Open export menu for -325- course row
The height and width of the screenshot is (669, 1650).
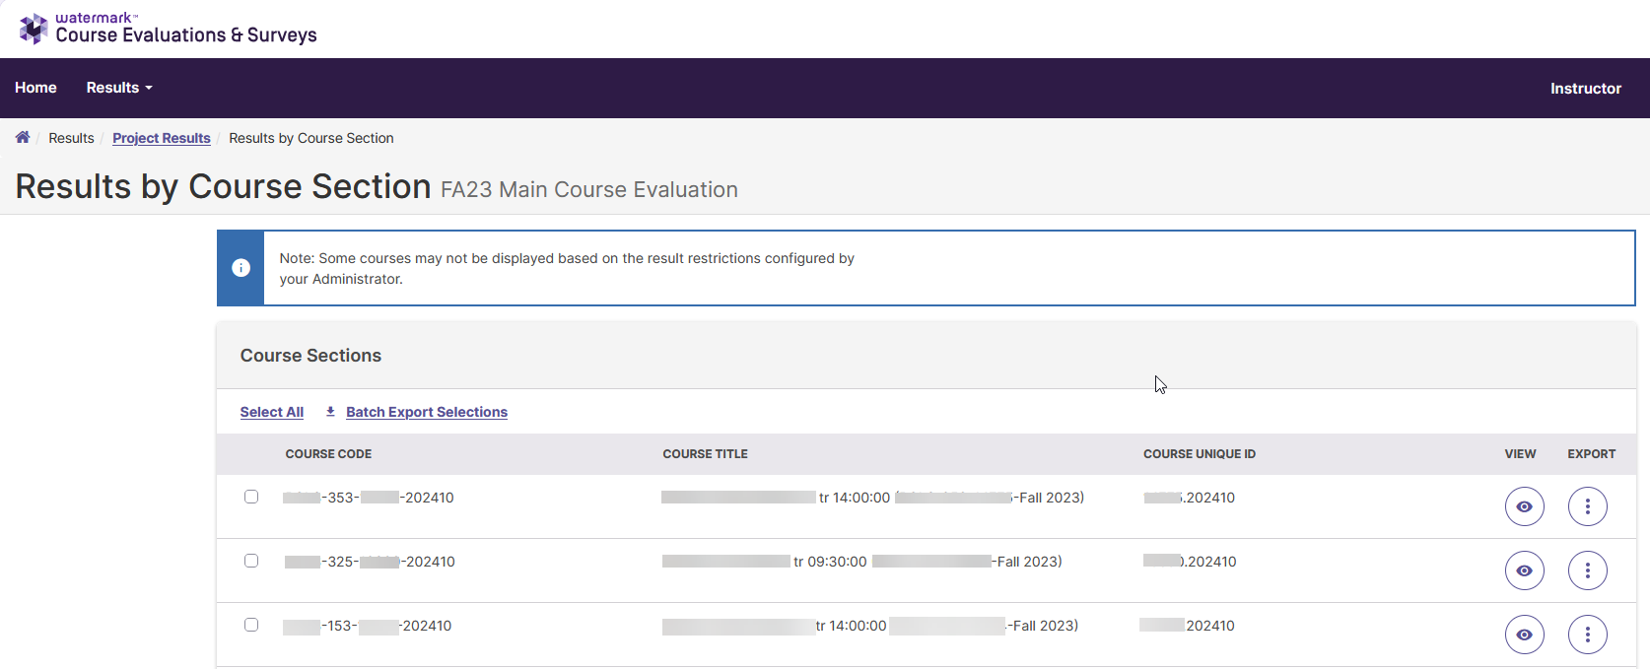pyautogui.click(x=1587, y=570)
